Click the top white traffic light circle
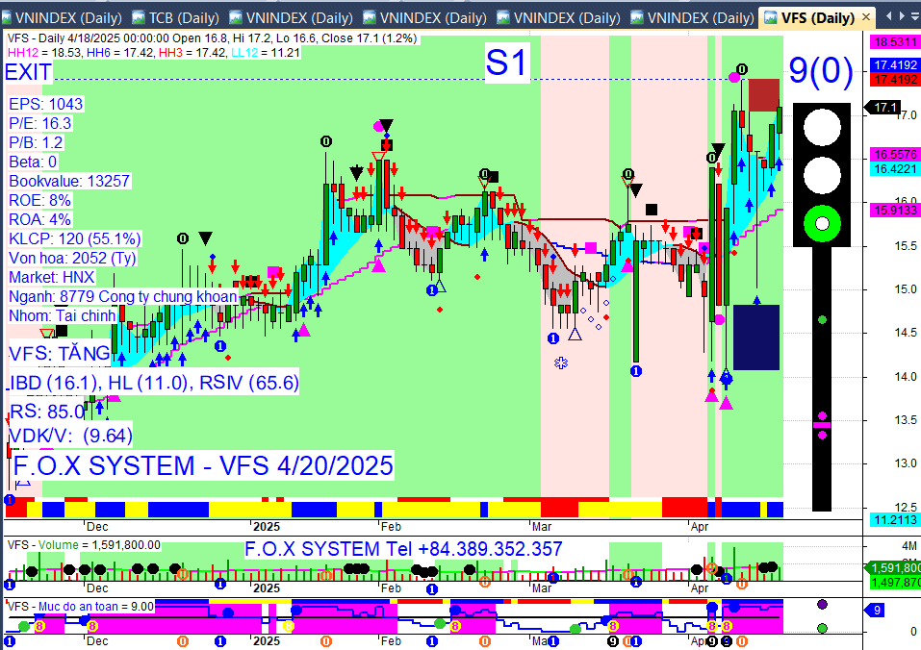The image size is (921, 650). (x=822, y=127)
